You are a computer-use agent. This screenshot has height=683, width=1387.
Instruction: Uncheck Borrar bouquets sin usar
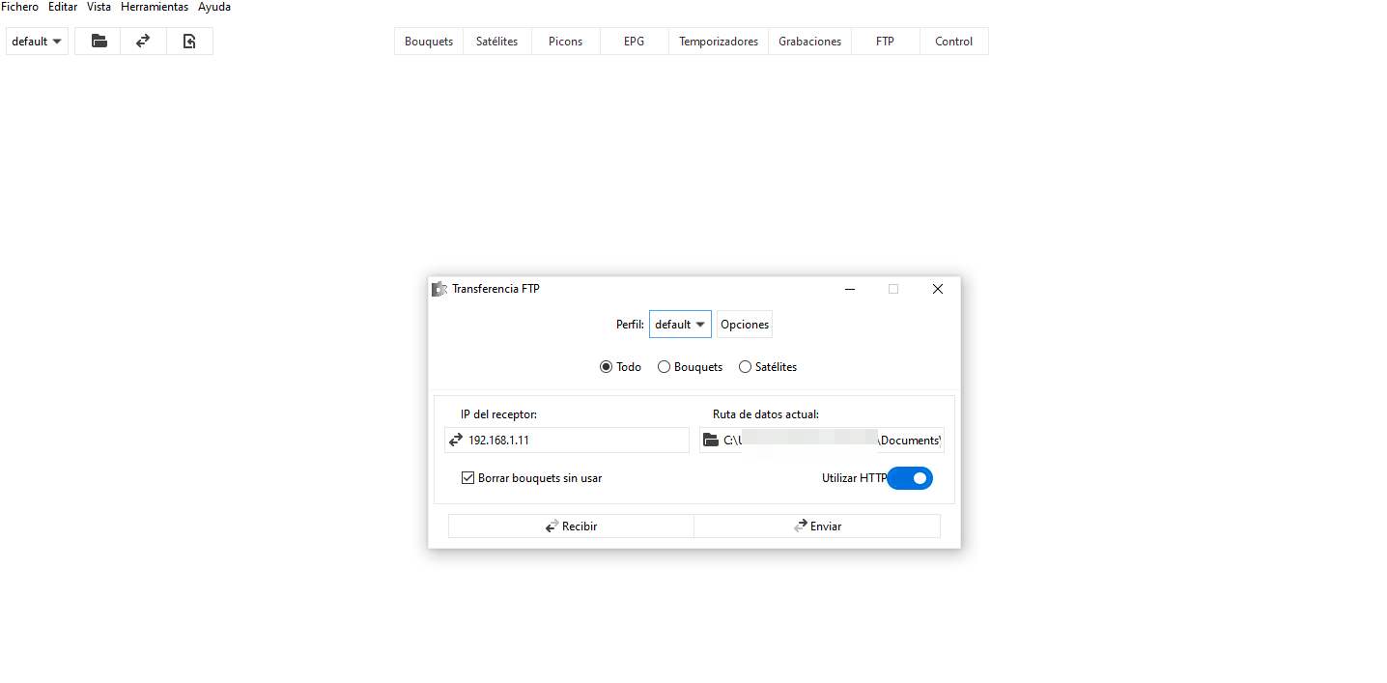(468, 478)
